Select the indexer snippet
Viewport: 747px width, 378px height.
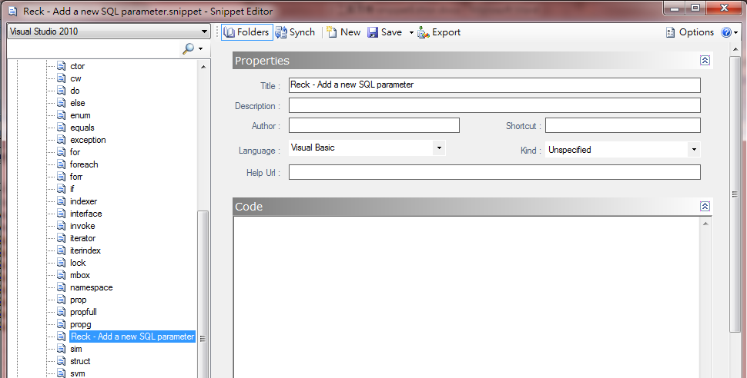83,201
